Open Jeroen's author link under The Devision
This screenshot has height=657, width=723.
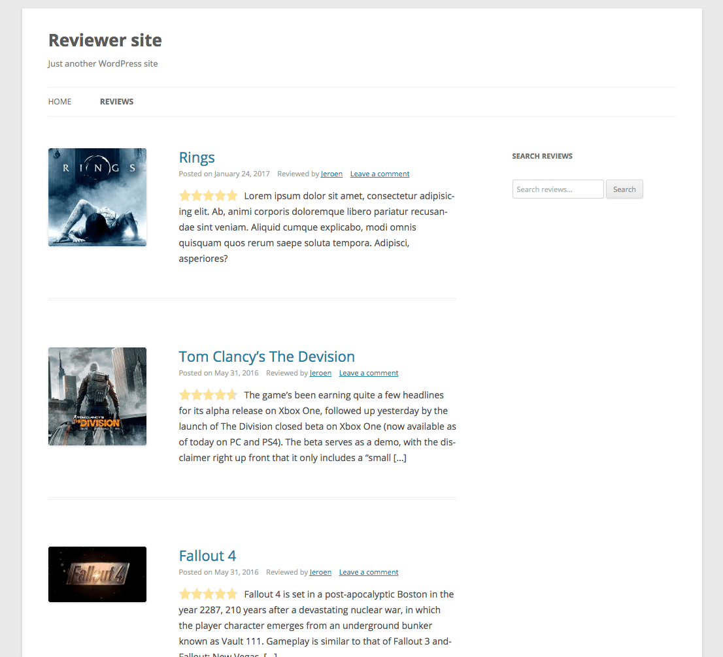click(320, 373)
